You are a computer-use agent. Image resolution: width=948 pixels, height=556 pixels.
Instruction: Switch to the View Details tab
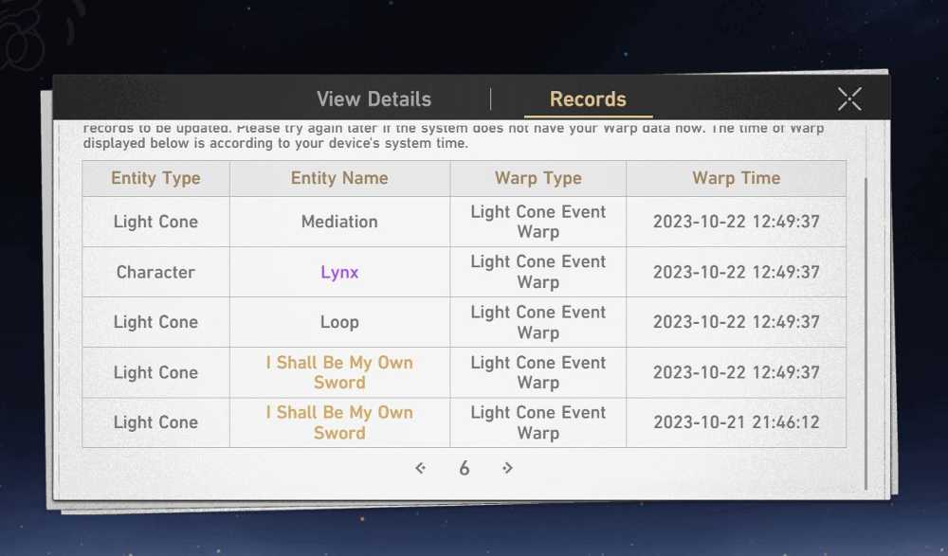coord(374,99)
